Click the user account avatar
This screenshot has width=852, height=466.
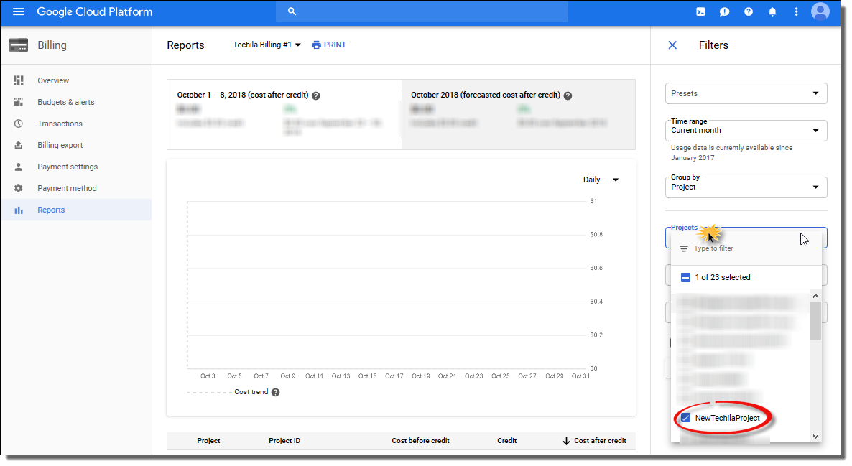[820, 12]
